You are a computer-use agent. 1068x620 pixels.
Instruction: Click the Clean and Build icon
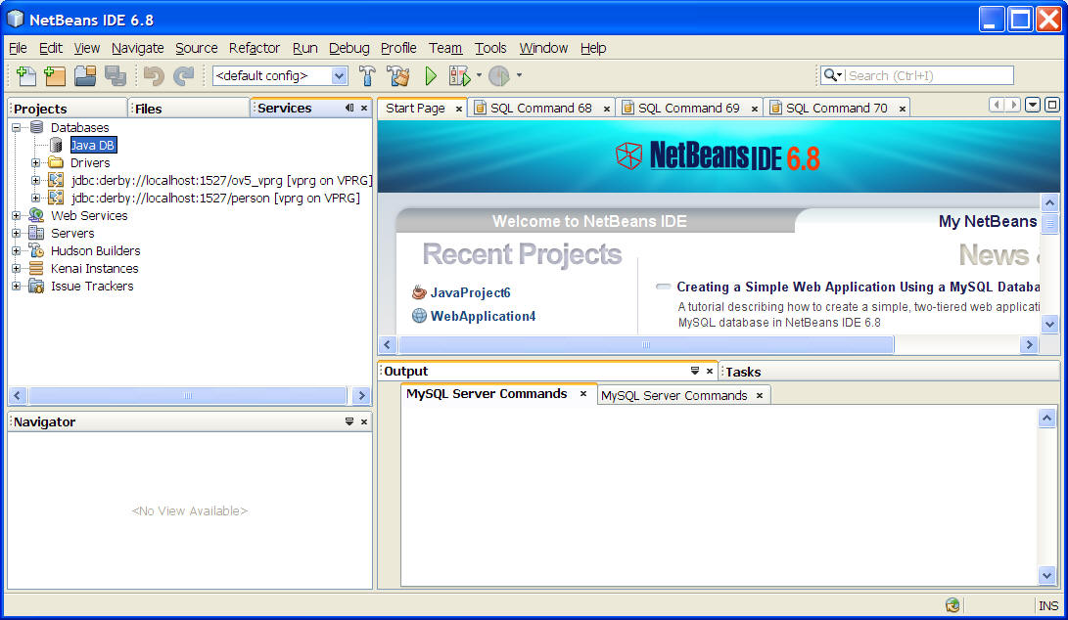[398, 75]
